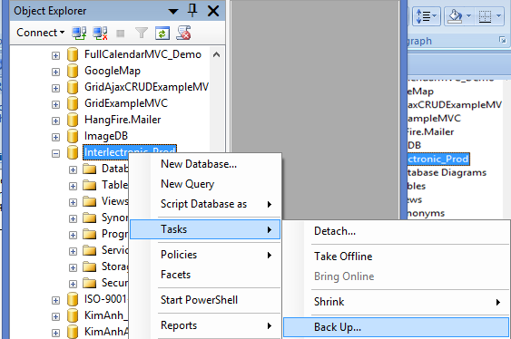Select the FullCalendarMVC_Demo database

click(x=142, y=54)
